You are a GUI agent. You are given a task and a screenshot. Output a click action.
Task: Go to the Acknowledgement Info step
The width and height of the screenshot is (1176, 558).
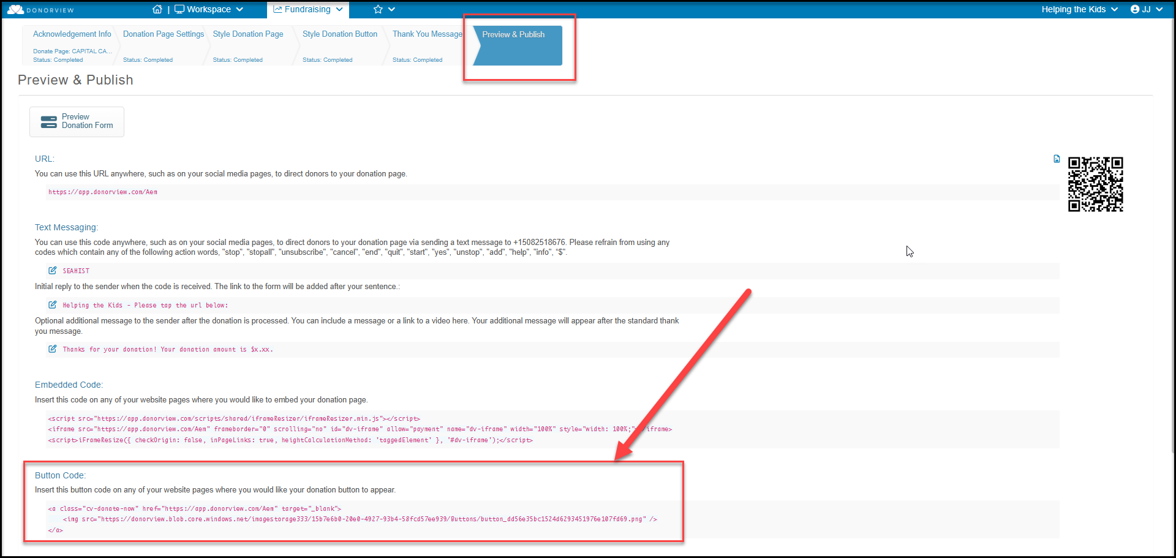pyautogui.click(x=72, y=46)
